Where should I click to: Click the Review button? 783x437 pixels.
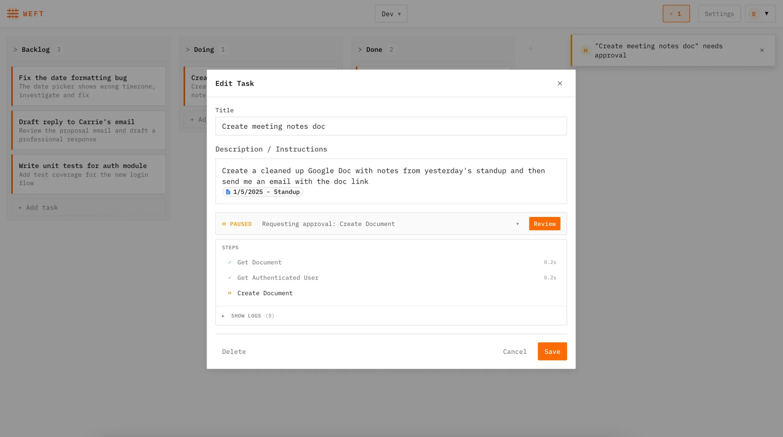pos(544,224)
